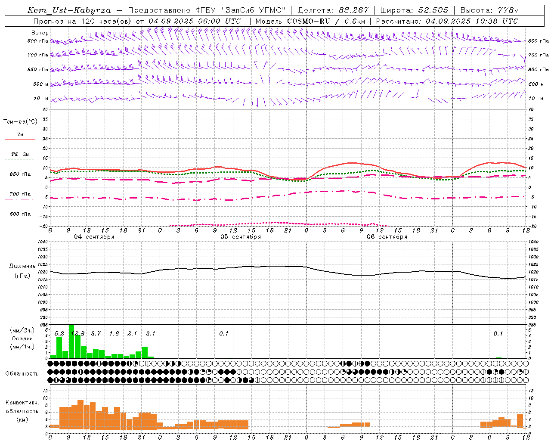
Task: Click the 700 гПа temperature legend label
Action: (20, 194)
